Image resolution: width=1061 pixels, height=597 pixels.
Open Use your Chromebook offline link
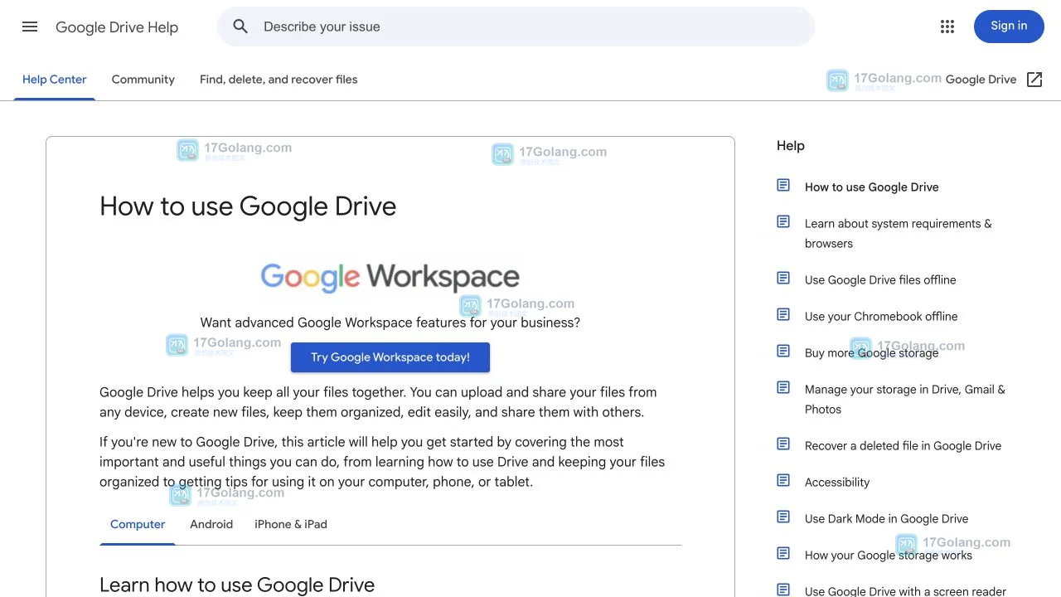click(881, 317)
